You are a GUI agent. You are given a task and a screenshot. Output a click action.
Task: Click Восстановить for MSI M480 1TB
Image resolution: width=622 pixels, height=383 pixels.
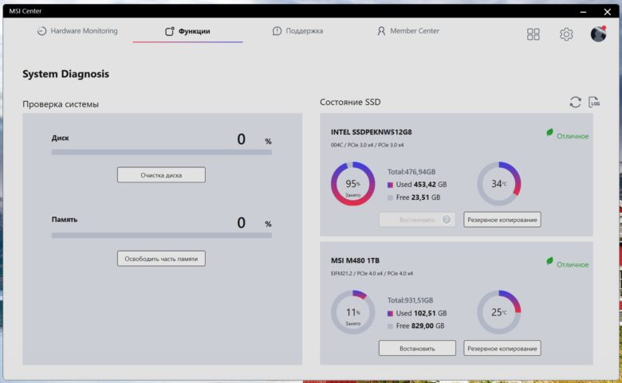click(417, 349)
